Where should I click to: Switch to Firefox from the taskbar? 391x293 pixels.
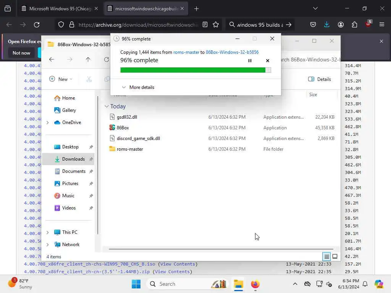pyautogui.click(x=255, y=284)
